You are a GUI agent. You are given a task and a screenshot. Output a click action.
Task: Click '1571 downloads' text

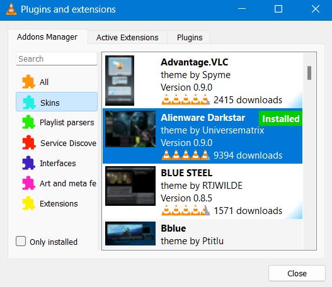tap(248, 211)
